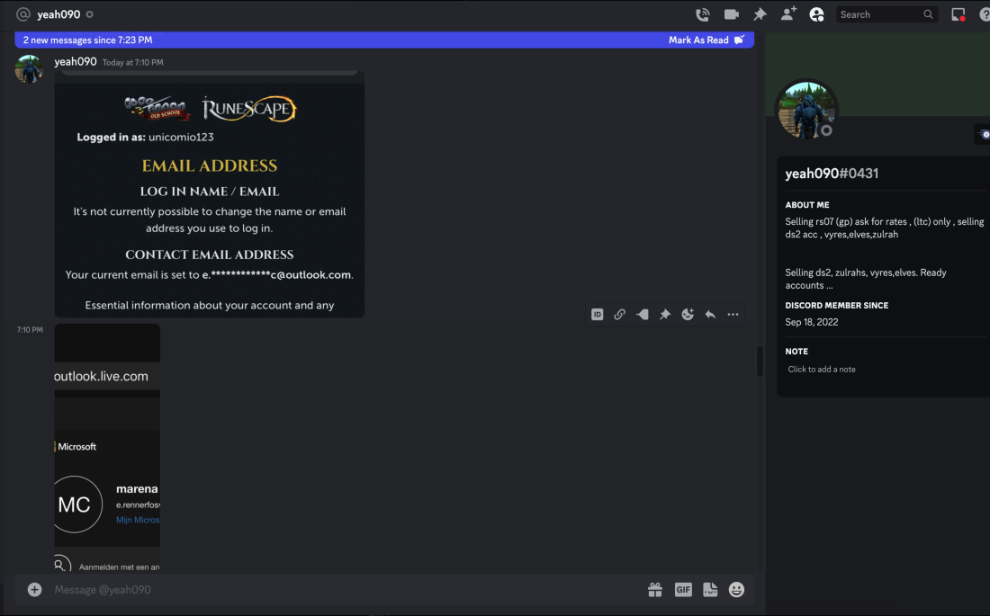This screenshot has height=616, width=990.
Task: Click the Sep 18, 2022 date
Action: pyautogui.click(x=811, y=322)
